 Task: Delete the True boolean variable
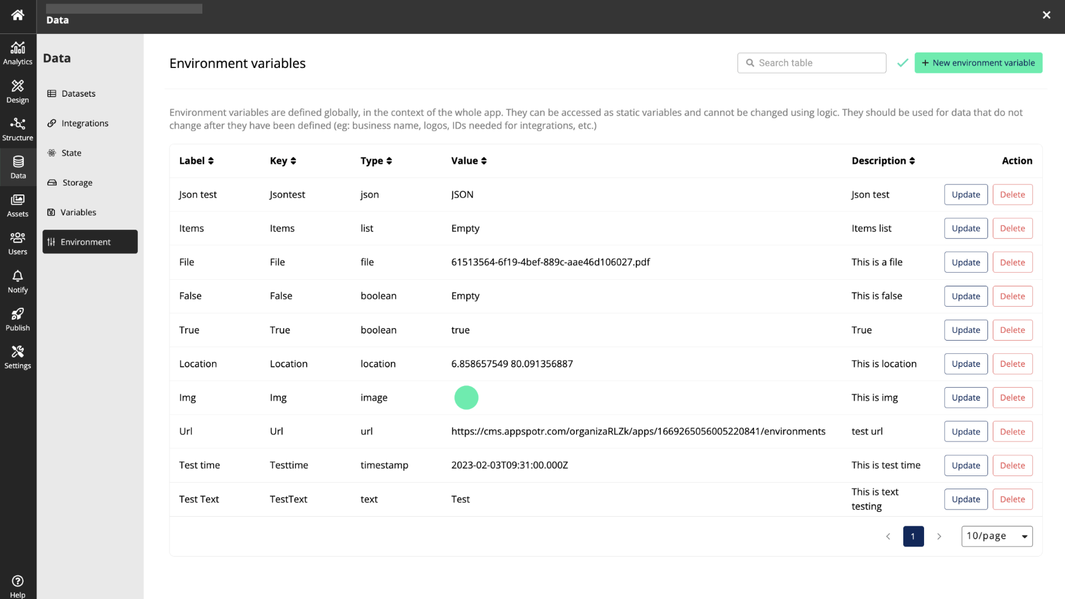tap(1012, 330)
